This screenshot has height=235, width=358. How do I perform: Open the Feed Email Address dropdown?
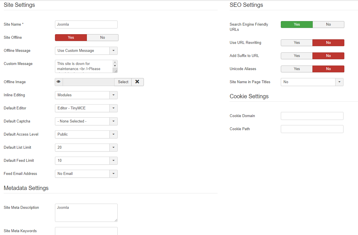(86, 174)
